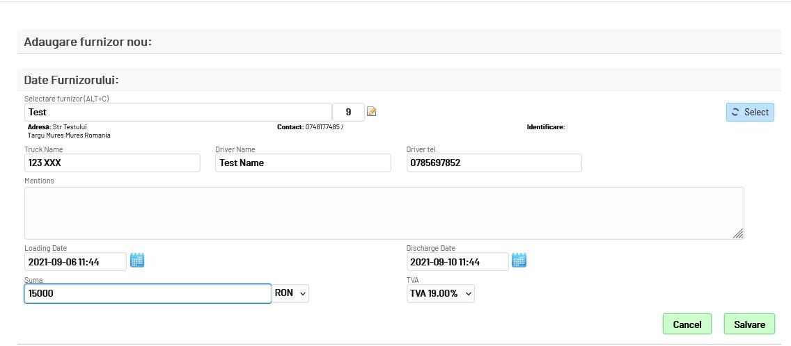Click inside the Mentions text area
The height and width of the screenshot is (346, 791).
383,213
